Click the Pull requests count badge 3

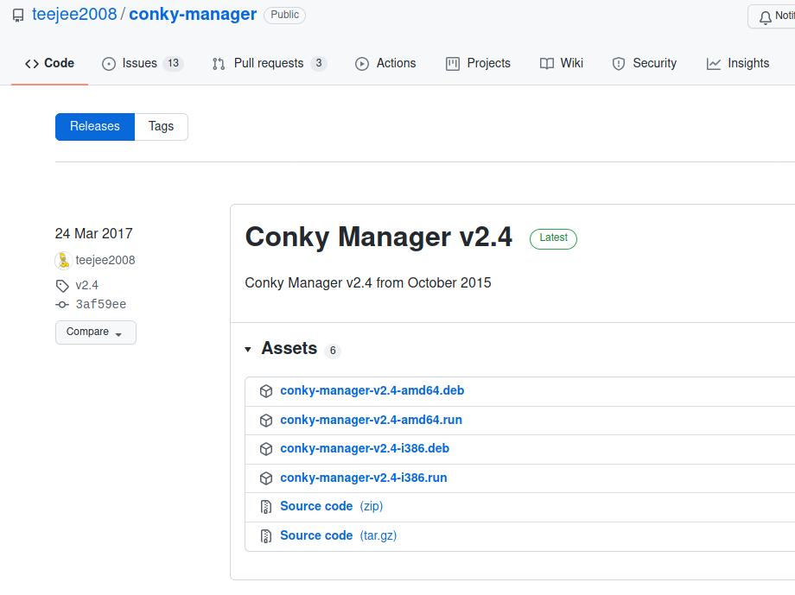click(x=318, y=63)
